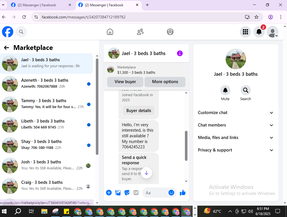This screenshot has height=217, width=287.
Task: Open File Explorer from the taskbar
Action: tap(44, 212)
